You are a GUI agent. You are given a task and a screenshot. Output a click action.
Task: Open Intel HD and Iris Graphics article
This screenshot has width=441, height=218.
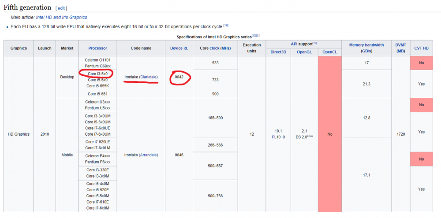coord(61,17)
